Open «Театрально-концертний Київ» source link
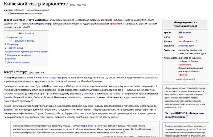Image resolution: width=213 pixels, height=137 pixels. coord(185,115)
